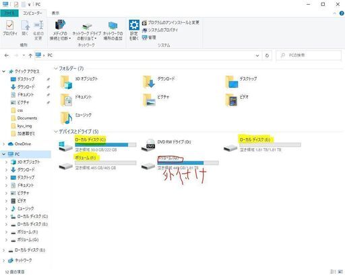Collapse クイック アクセス in navigation pane

[3, 71]
